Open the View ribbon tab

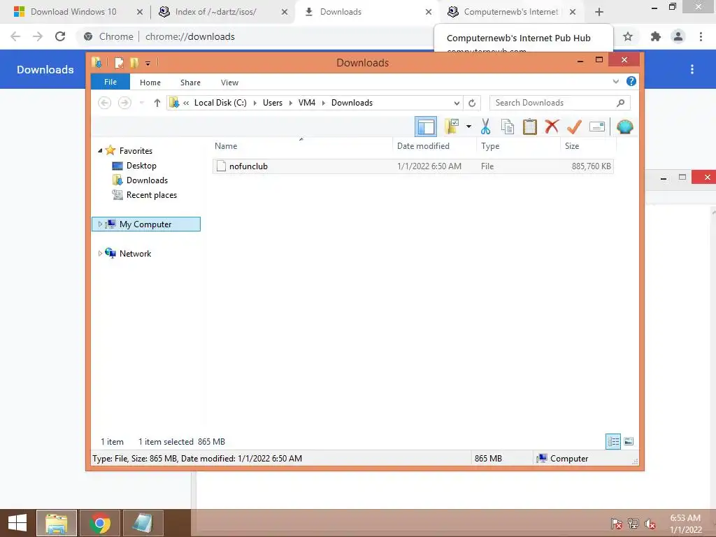[229, 83]
